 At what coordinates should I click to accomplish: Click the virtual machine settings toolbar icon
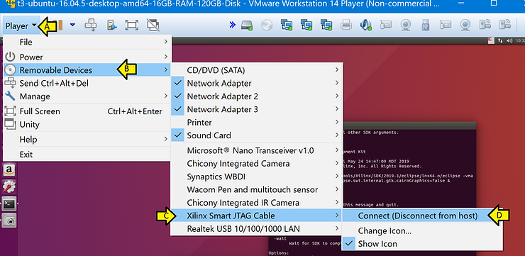coord(111,25)
